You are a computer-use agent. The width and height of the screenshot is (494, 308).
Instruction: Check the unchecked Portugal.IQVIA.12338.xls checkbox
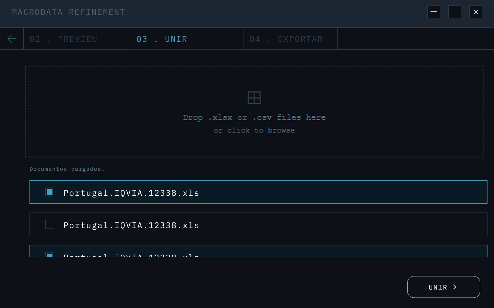pyautogui.click(x=50, y=224)
